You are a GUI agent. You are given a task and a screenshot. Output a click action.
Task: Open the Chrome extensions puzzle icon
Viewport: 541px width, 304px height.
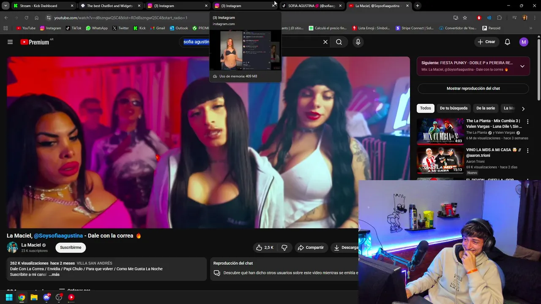coord(500,18)
